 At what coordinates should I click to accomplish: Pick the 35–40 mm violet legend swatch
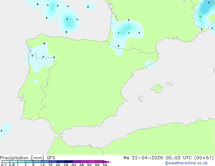click(x=84, y=162)
